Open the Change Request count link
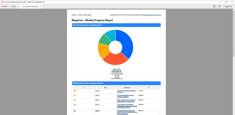 (122, 74)
